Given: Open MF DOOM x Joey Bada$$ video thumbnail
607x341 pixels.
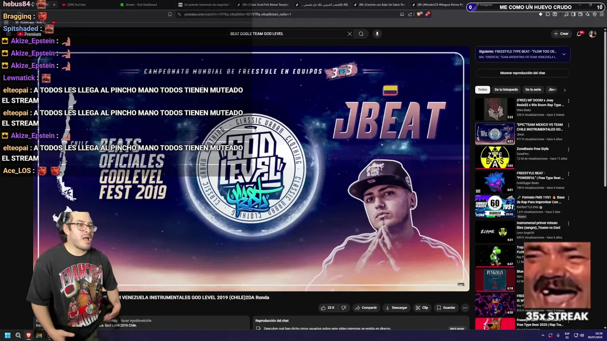Looking at the screenshot, I should coord(495,109).
